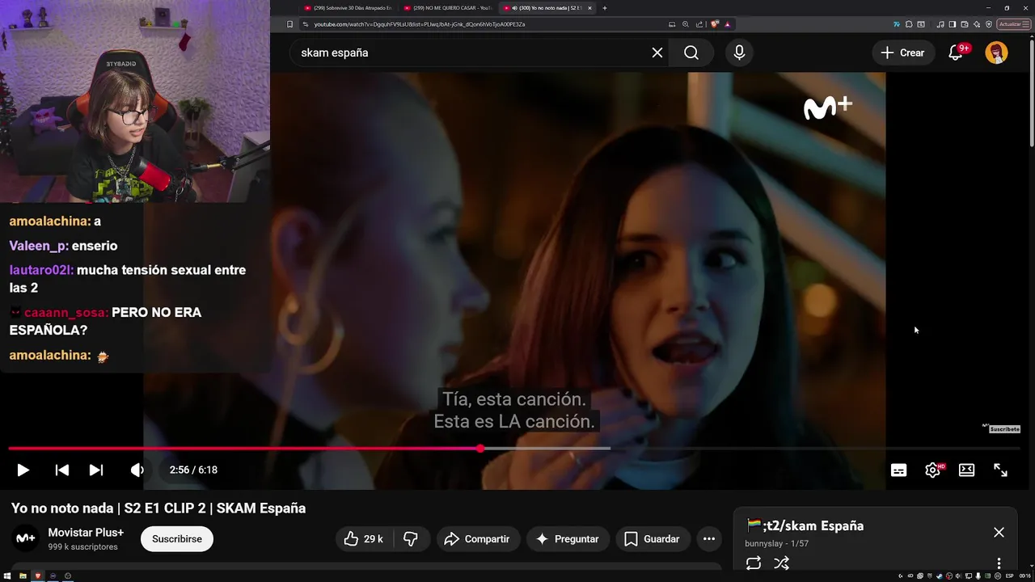Open the playlist three-dot options menu
The height and width of the screenshot is (582, 1035).
pos(999,563)
